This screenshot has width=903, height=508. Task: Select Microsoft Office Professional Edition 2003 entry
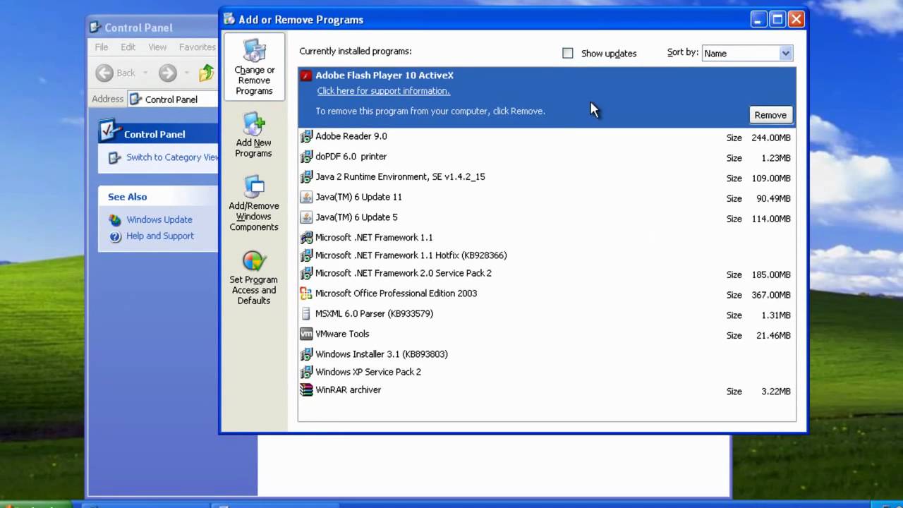click(x=547, y=294)
